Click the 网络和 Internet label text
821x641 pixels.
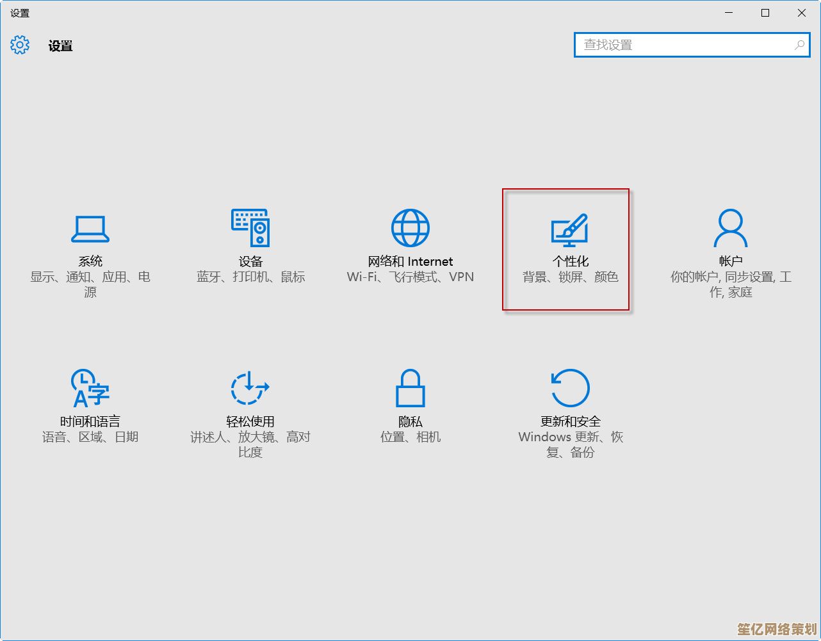[x=410, y=261]
